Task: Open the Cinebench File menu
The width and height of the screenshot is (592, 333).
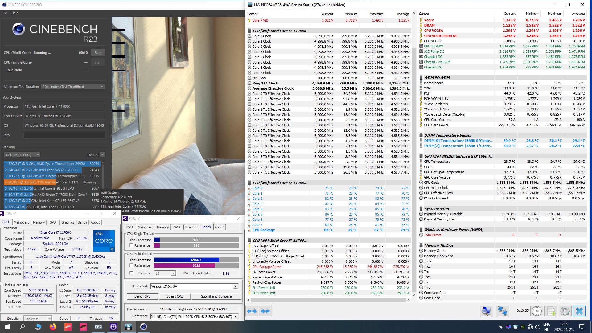Action: 4,13
